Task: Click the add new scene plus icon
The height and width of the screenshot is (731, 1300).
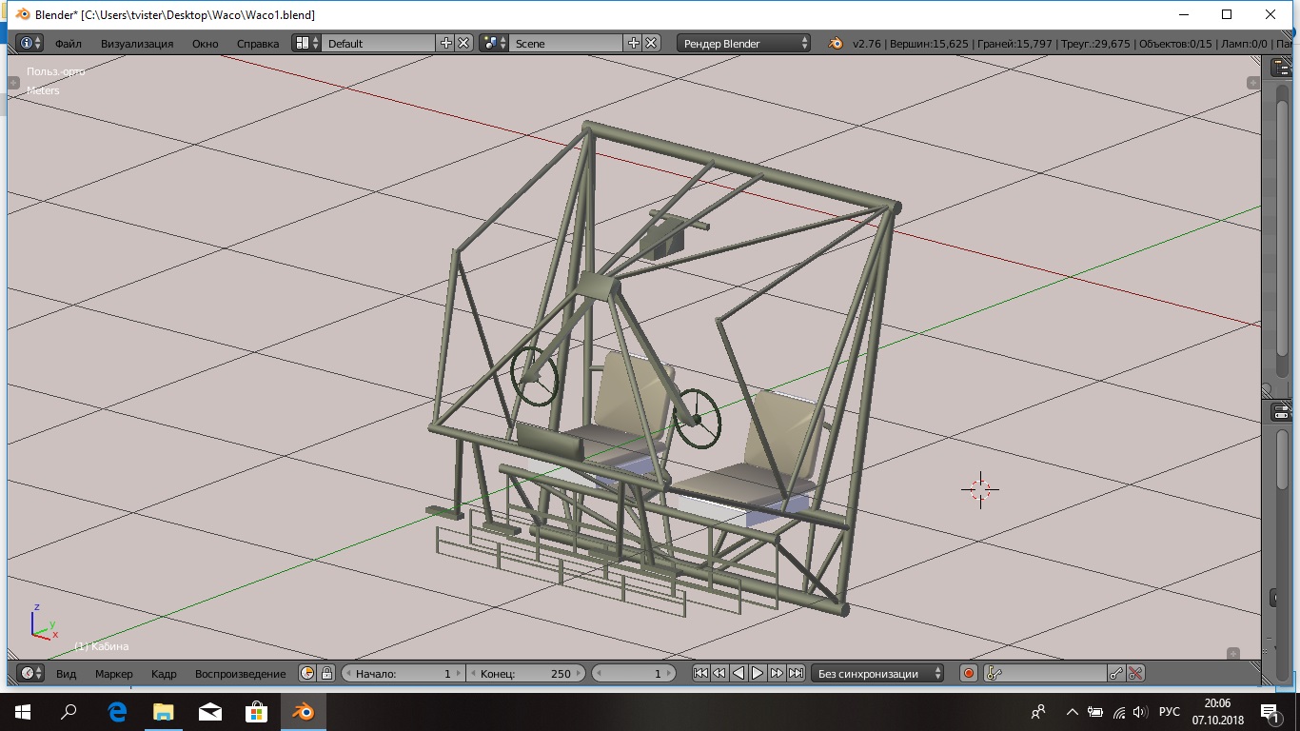Action: click(x=634, y=43)
